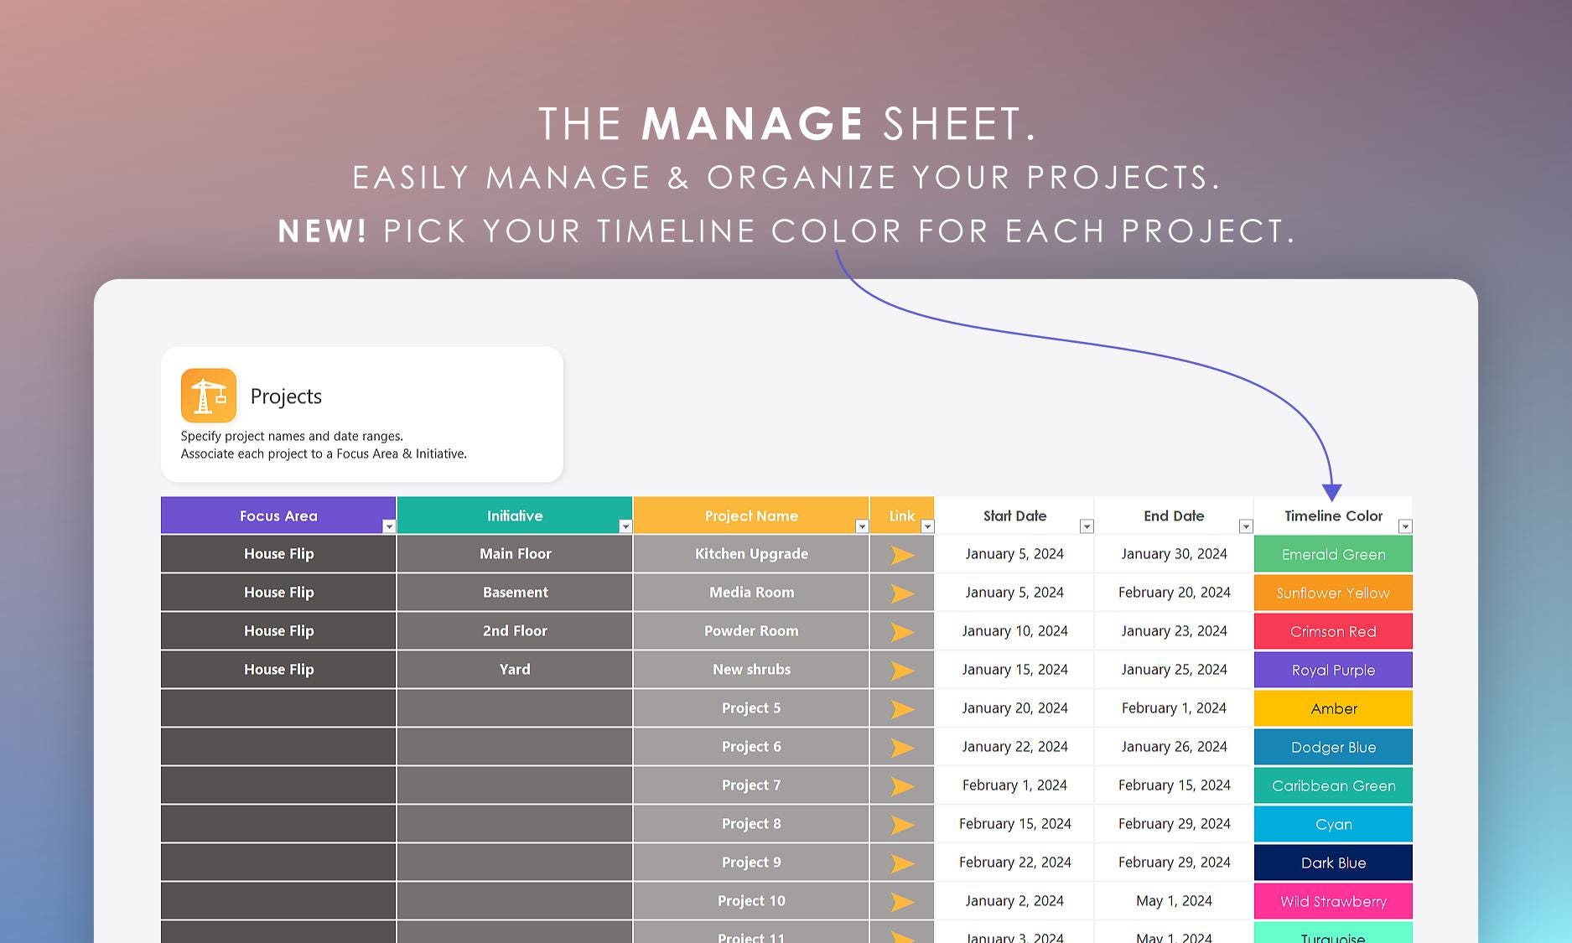The height and width of the screenshot is (943, 1572).
Task: Open the Link column filter dropdown
Action: point(927,526)
